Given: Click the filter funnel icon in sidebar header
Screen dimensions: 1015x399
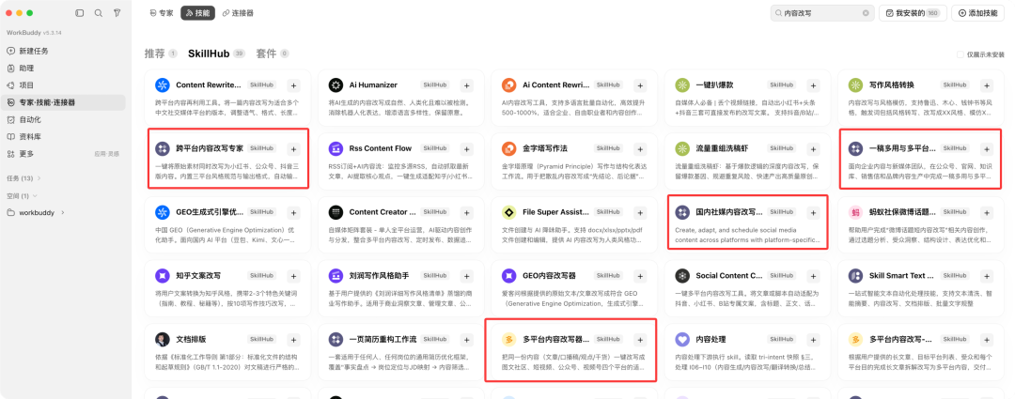Looking at the screenshot, I should pyautogui.click(x=117, y=13).
